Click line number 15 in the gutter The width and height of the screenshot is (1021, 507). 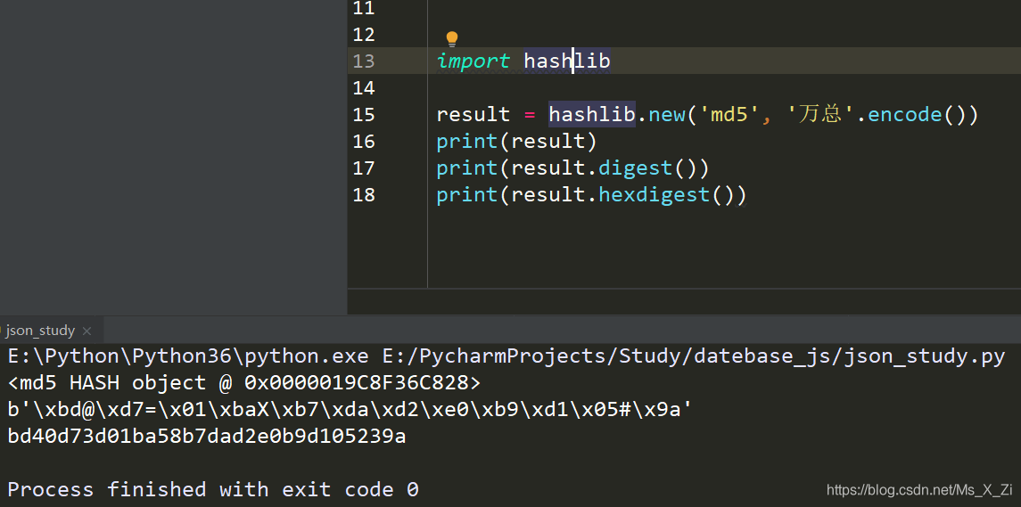364,115
